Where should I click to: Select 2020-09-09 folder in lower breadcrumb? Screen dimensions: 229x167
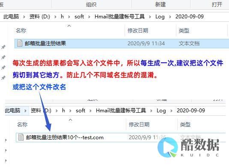tap(191, 111)
